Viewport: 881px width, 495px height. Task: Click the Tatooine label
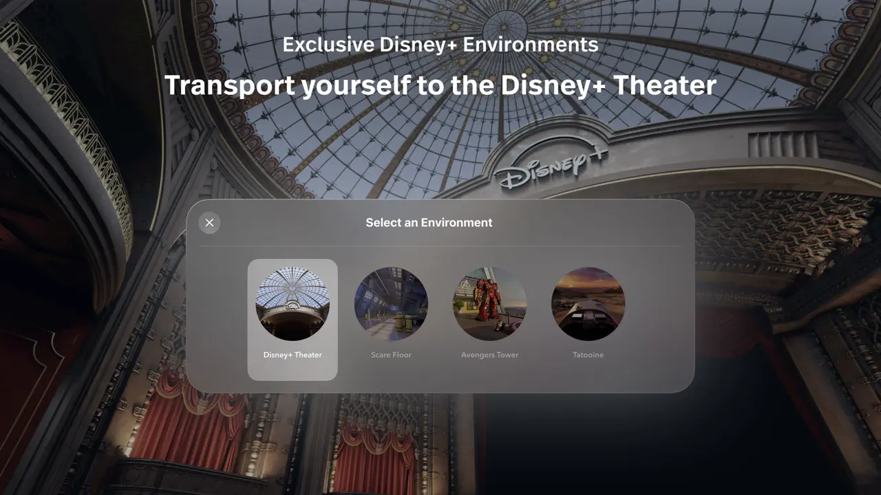click(x=588, y=355)
